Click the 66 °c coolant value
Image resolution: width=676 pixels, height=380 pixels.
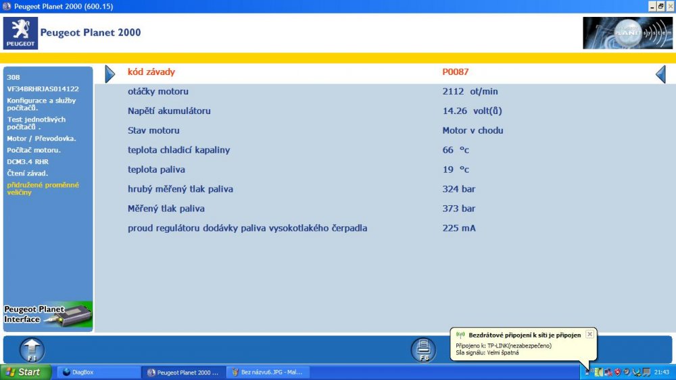pyautogui.click(x=455, y=150)
